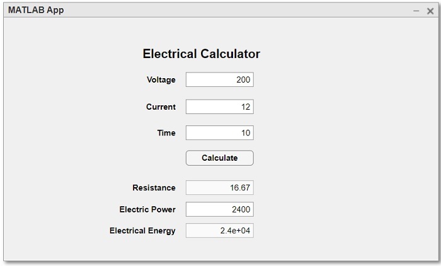Click the Time label
441x266 pixels.
click(166, 133)
